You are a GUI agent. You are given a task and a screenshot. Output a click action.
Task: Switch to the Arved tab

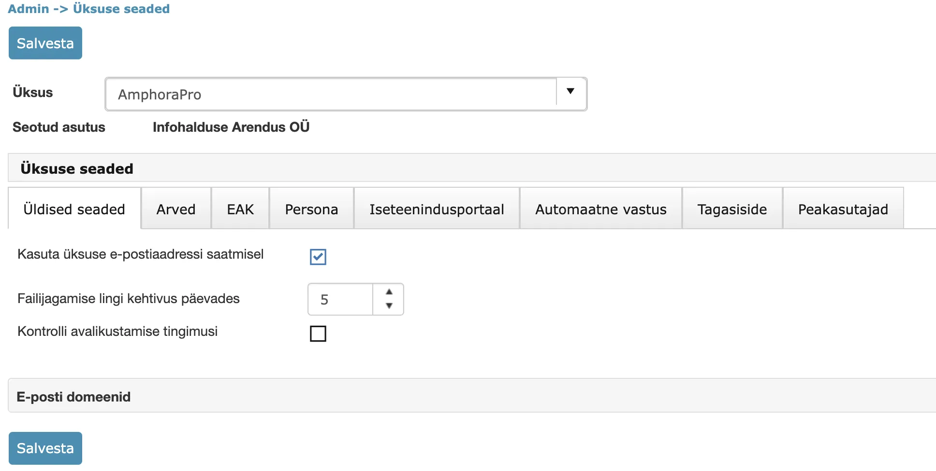[176, 209]
